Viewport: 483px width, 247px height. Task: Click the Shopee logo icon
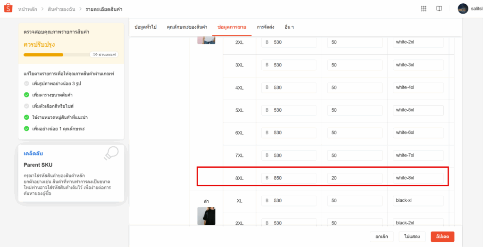[x=8, y=8]
